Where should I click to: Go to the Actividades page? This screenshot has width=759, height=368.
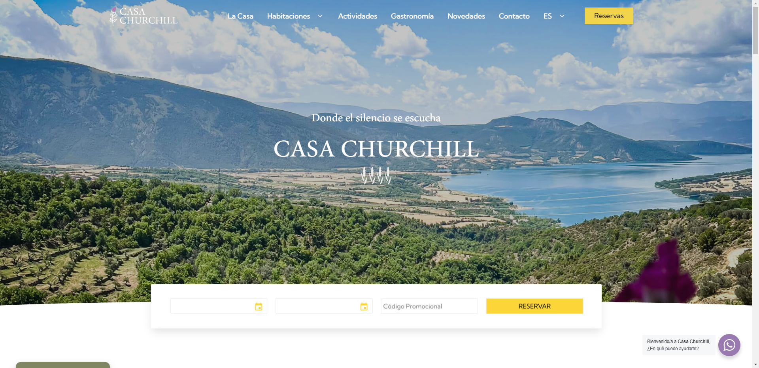357,16
